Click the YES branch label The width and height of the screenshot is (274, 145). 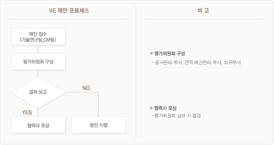(x=27, y=113)
